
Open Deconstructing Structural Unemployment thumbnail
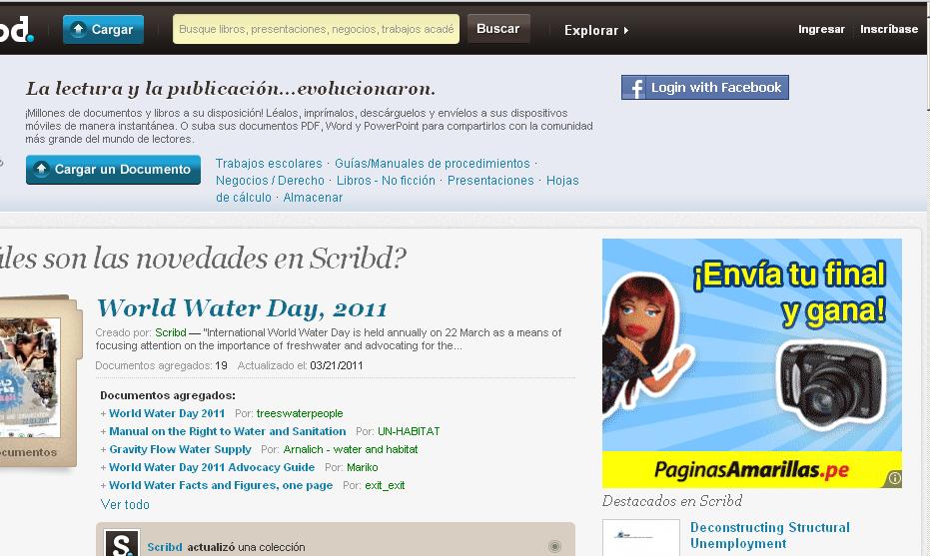coord(640,538)
